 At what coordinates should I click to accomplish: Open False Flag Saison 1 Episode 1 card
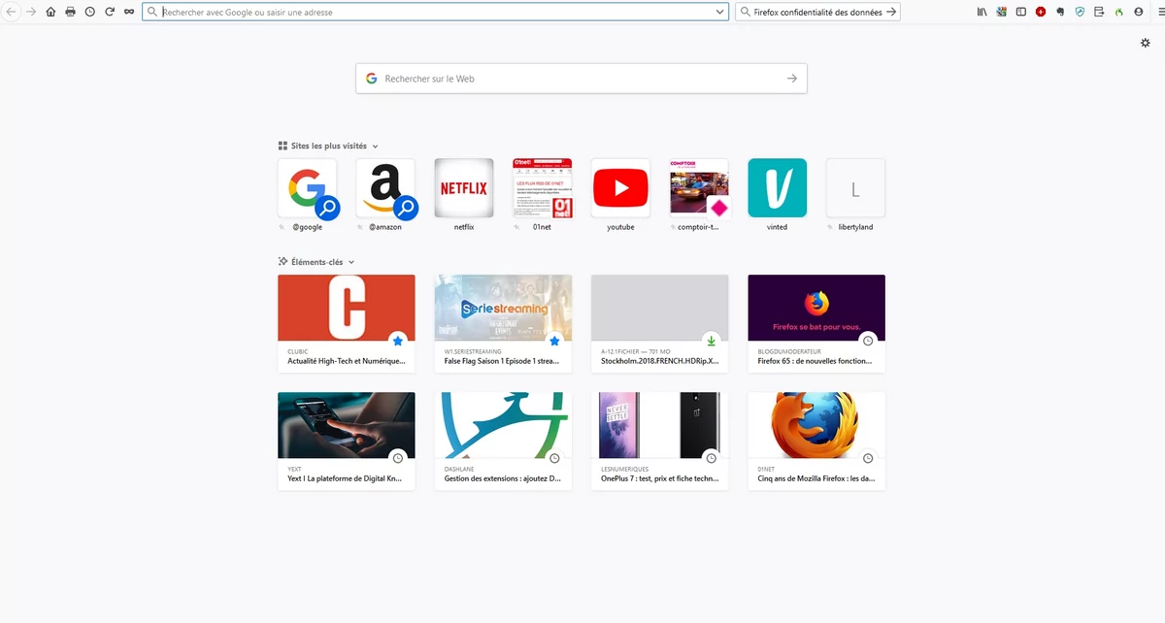click(503, 323)
